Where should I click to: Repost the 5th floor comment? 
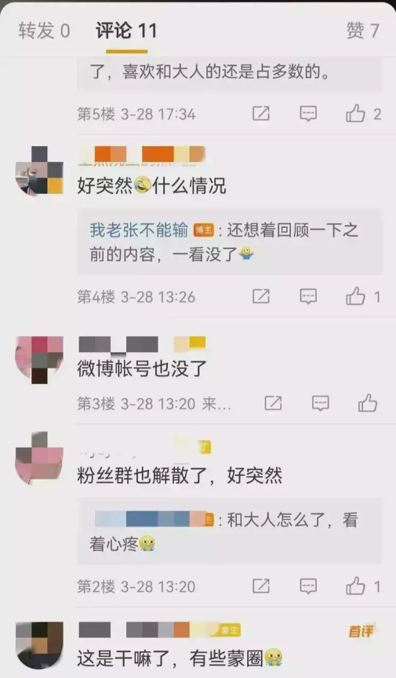261,114
